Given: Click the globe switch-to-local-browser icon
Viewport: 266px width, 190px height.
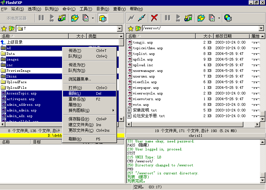Looking at the screenshot, I should (228, 18).
